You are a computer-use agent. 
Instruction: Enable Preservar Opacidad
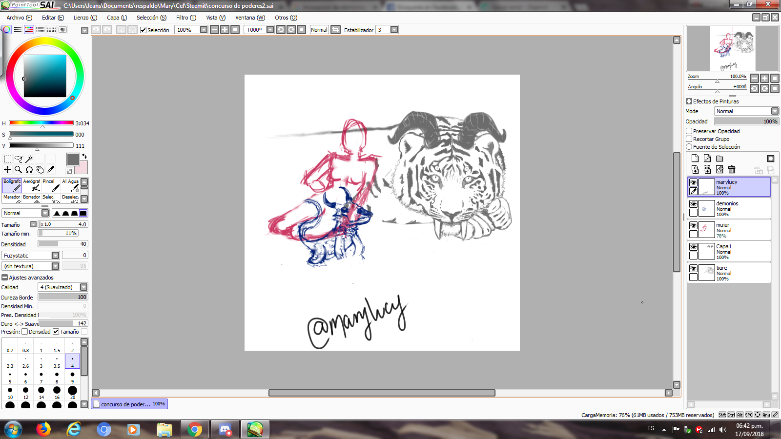point(689,131)
